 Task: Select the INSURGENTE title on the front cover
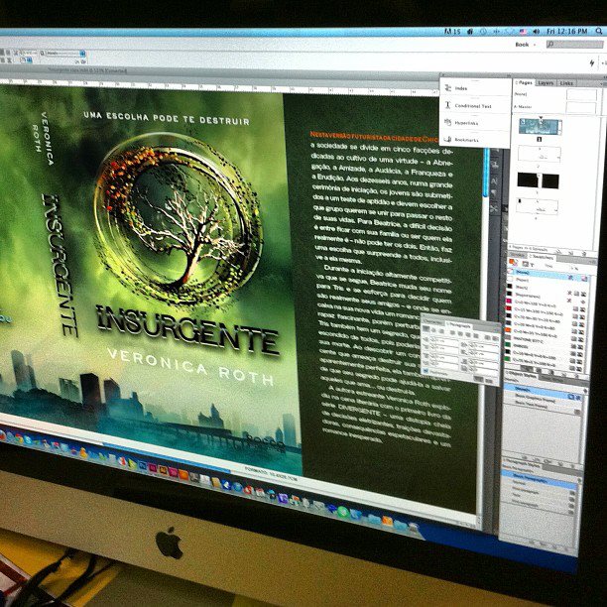coord(187,329)
